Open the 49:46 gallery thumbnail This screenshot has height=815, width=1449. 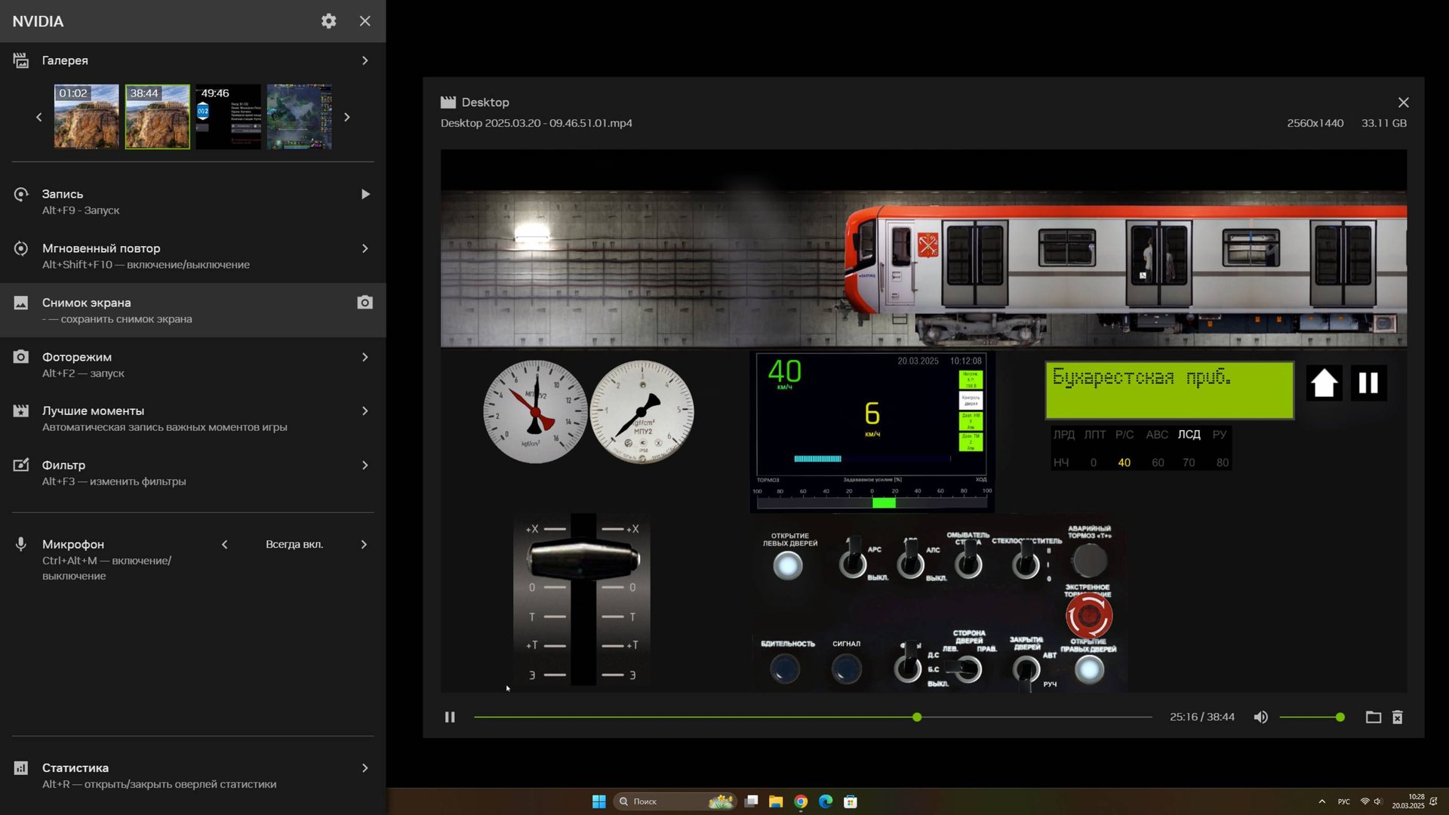(x=228, y=117)
